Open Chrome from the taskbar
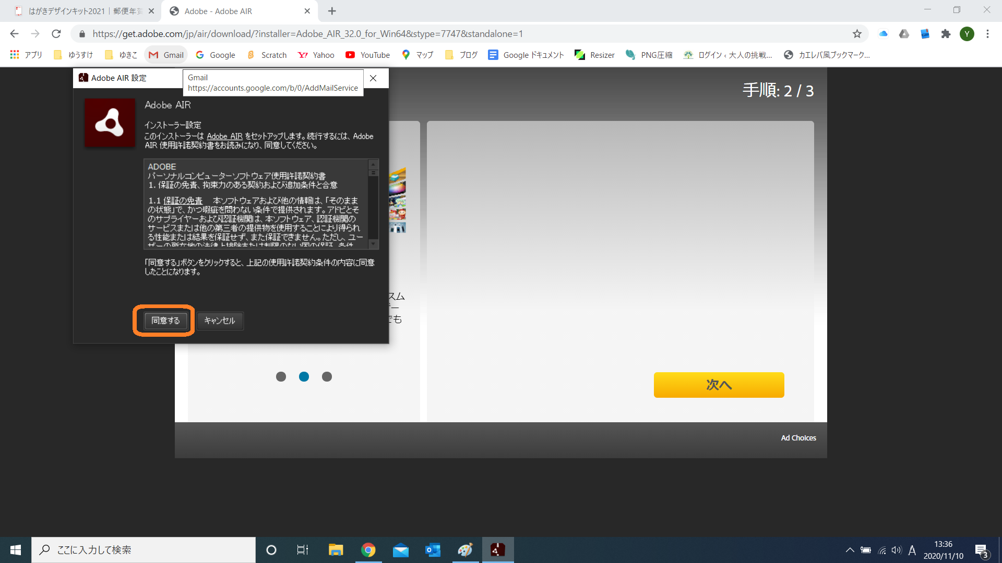This screenshot has height=563, width=1002. coord(368,550)
